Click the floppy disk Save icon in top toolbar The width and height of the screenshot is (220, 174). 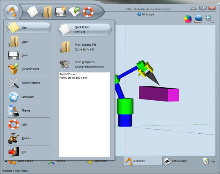(60, 11)
